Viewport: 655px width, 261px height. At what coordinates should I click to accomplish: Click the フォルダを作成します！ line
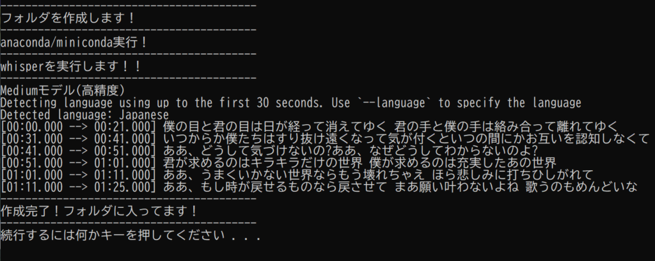point(68,19)
